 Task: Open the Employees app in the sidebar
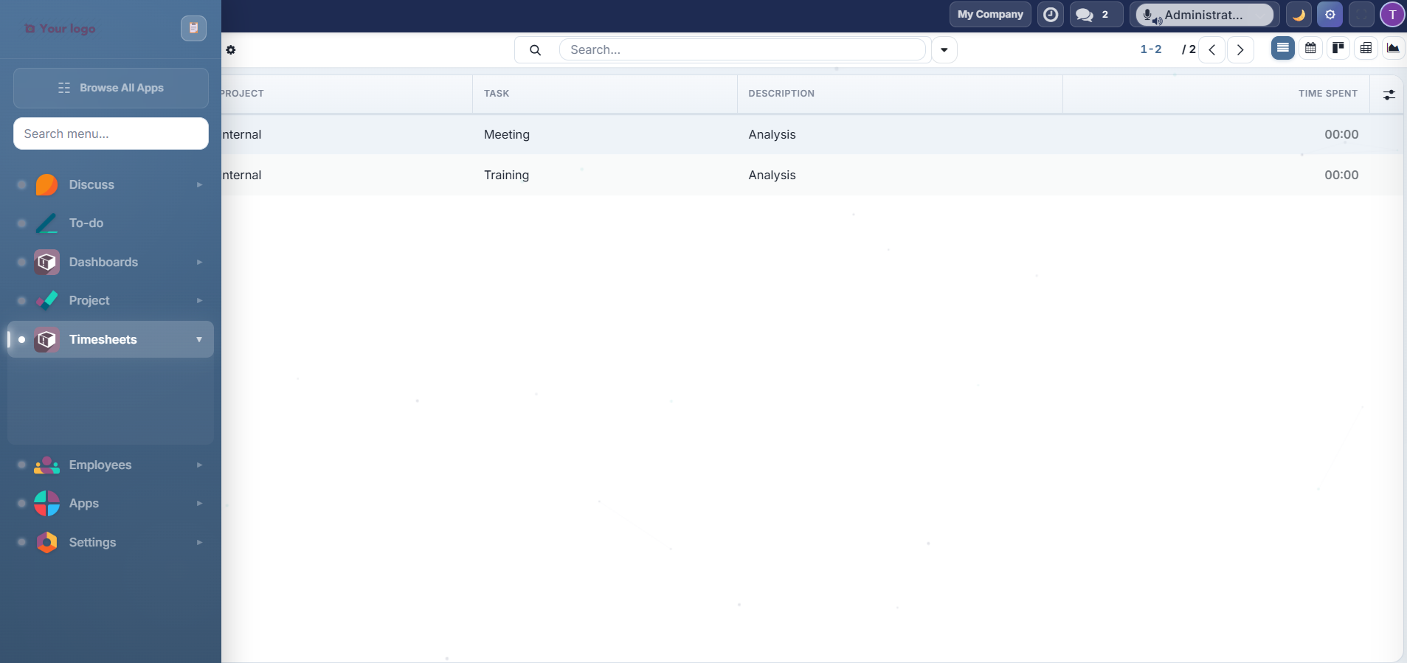[111, 465]
